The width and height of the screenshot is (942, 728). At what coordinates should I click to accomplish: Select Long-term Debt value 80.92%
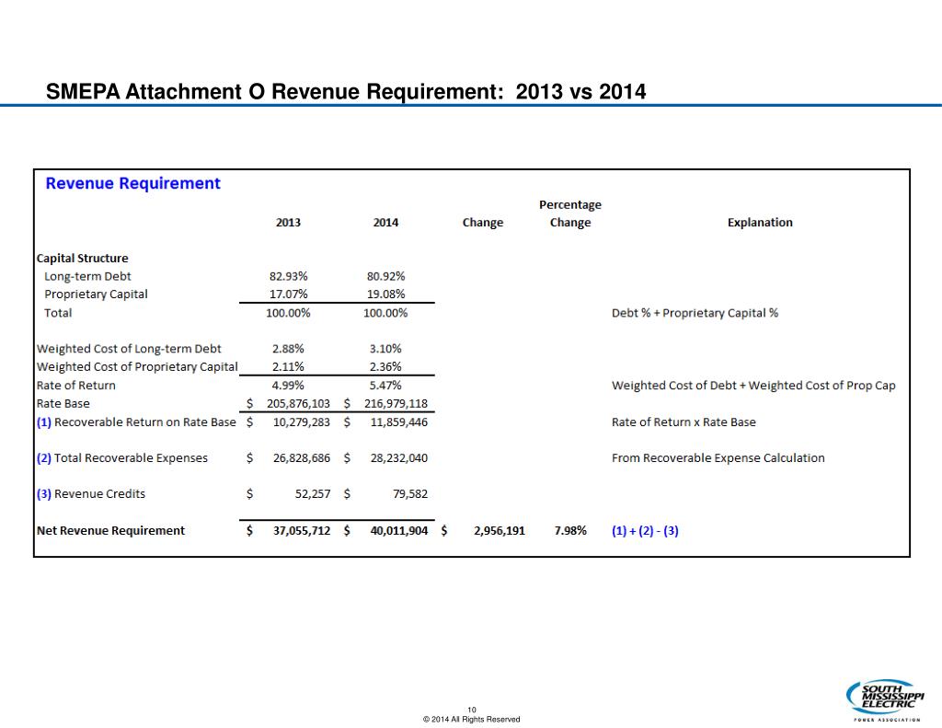coord(385,276)
